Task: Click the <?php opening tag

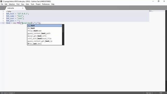Action: [9, 11]
